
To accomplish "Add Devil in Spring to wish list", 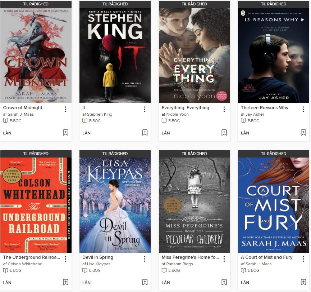I will 145,282.
